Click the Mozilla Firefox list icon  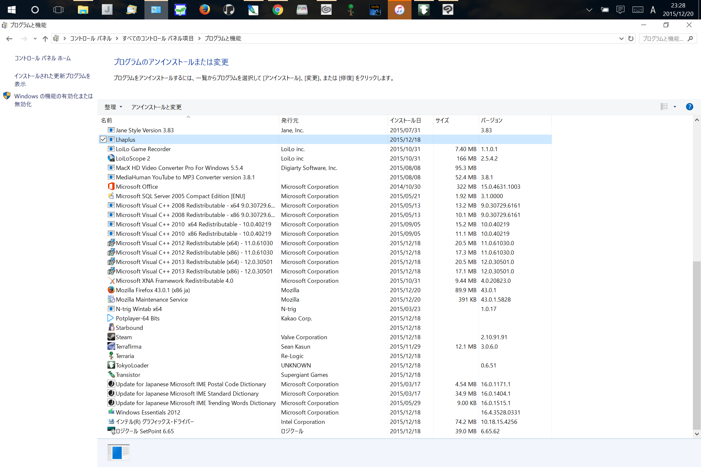[x=111, y=290]
